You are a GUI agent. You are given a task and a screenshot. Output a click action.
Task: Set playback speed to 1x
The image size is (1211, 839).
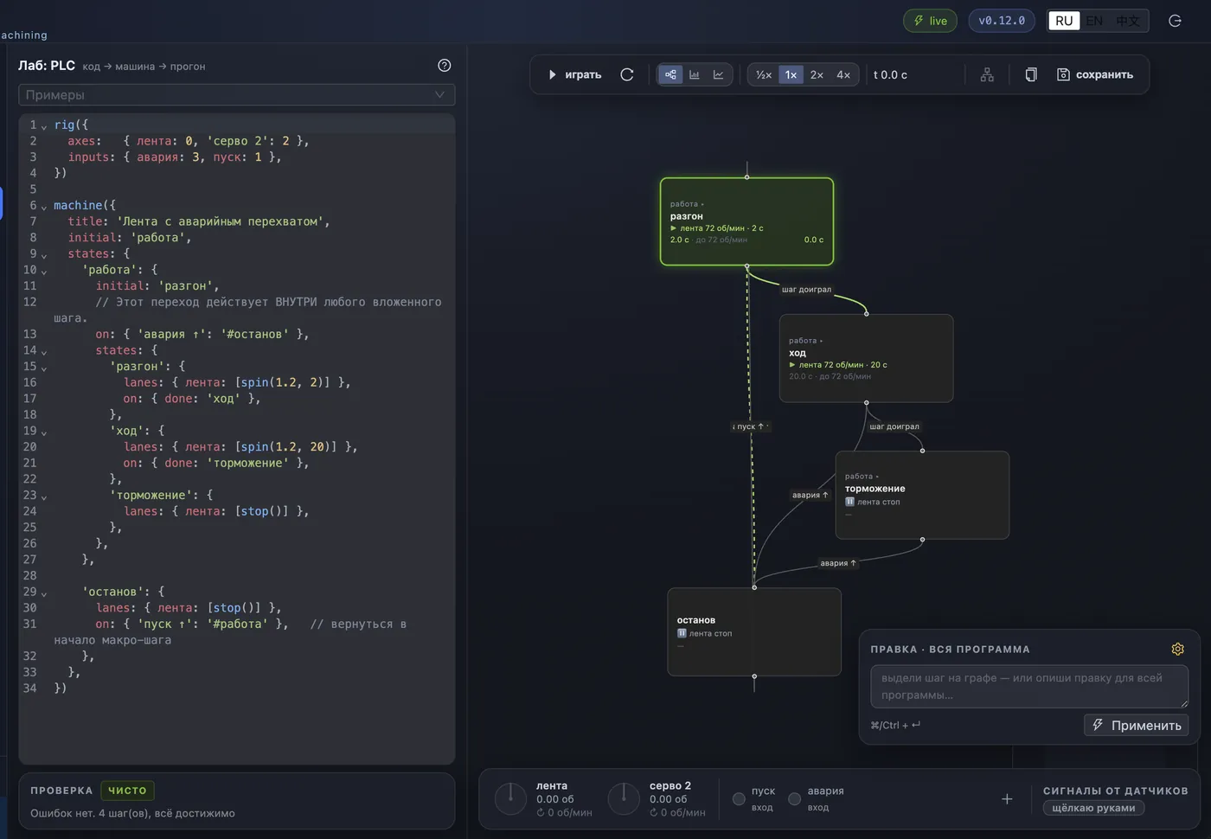click(x=791, y=74)
